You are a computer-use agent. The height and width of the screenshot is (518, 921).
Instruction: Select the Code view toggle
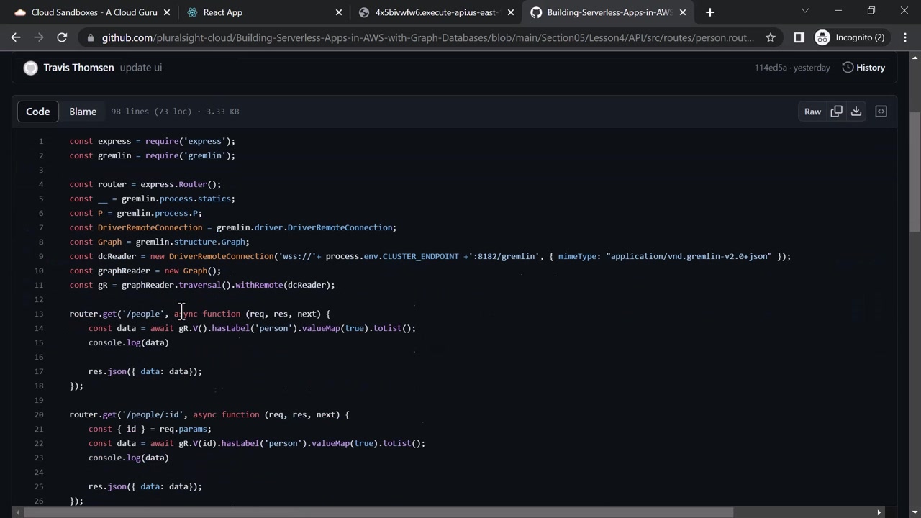tap(38, 112)
